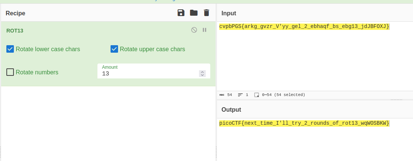Click the Input panel heading

tap(229, 13)
